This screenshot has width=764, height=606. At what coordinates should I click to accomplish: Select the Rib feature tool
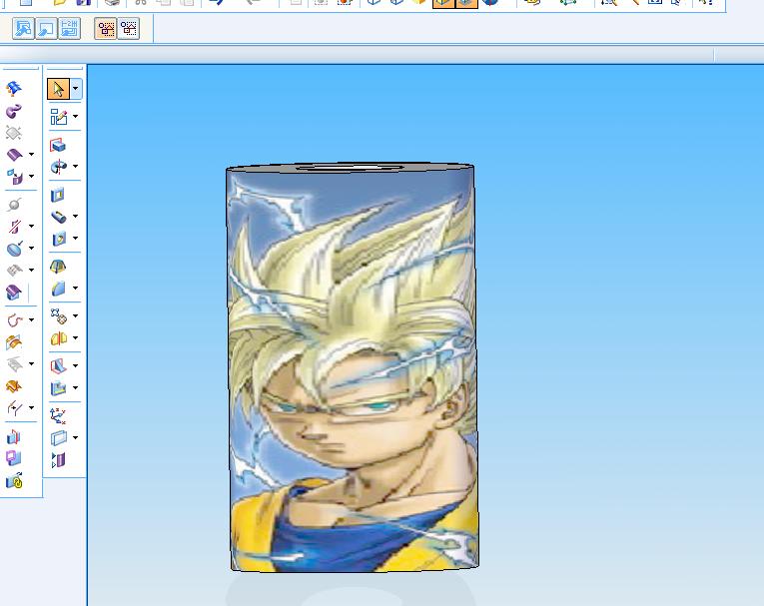[x=59, y=365]
